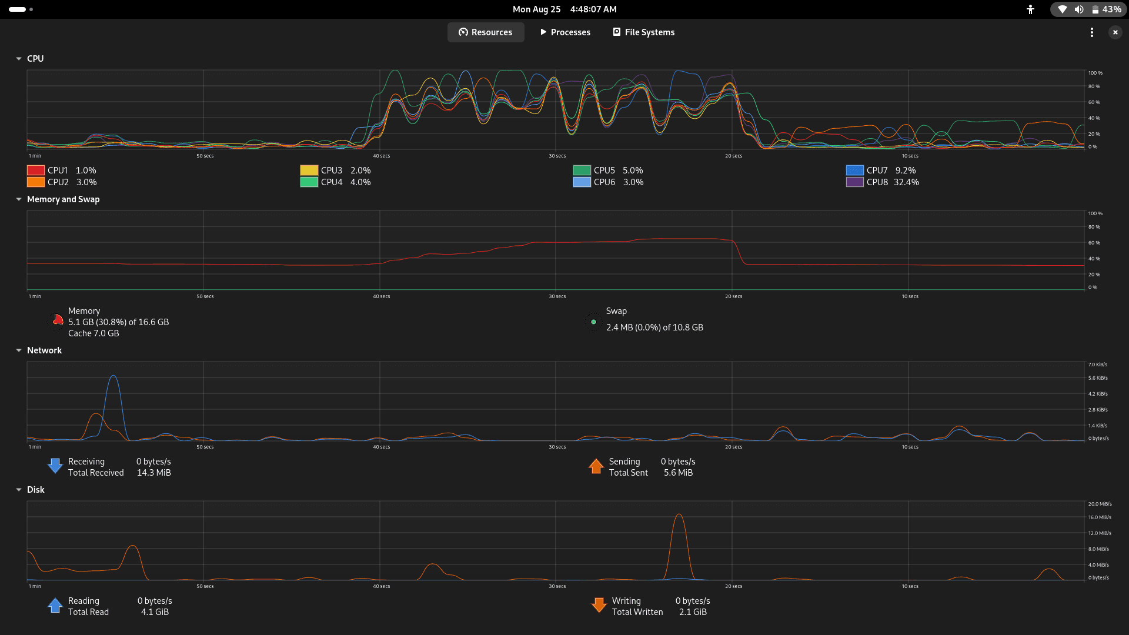Click the orange disk Writing arrow icon

(599, 606)
